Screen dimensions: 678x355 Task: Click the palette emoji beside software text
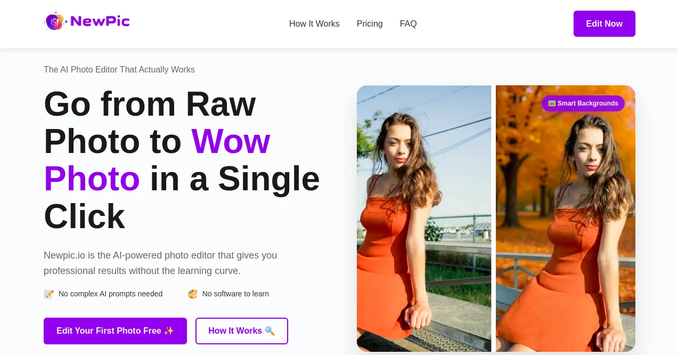tap(192, 294)
